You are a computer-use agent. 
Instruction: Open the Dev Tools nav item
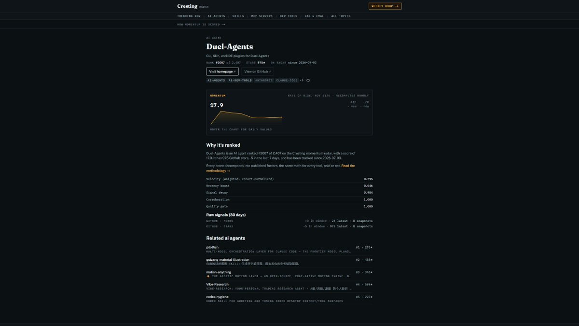click(x=289, y=16)
